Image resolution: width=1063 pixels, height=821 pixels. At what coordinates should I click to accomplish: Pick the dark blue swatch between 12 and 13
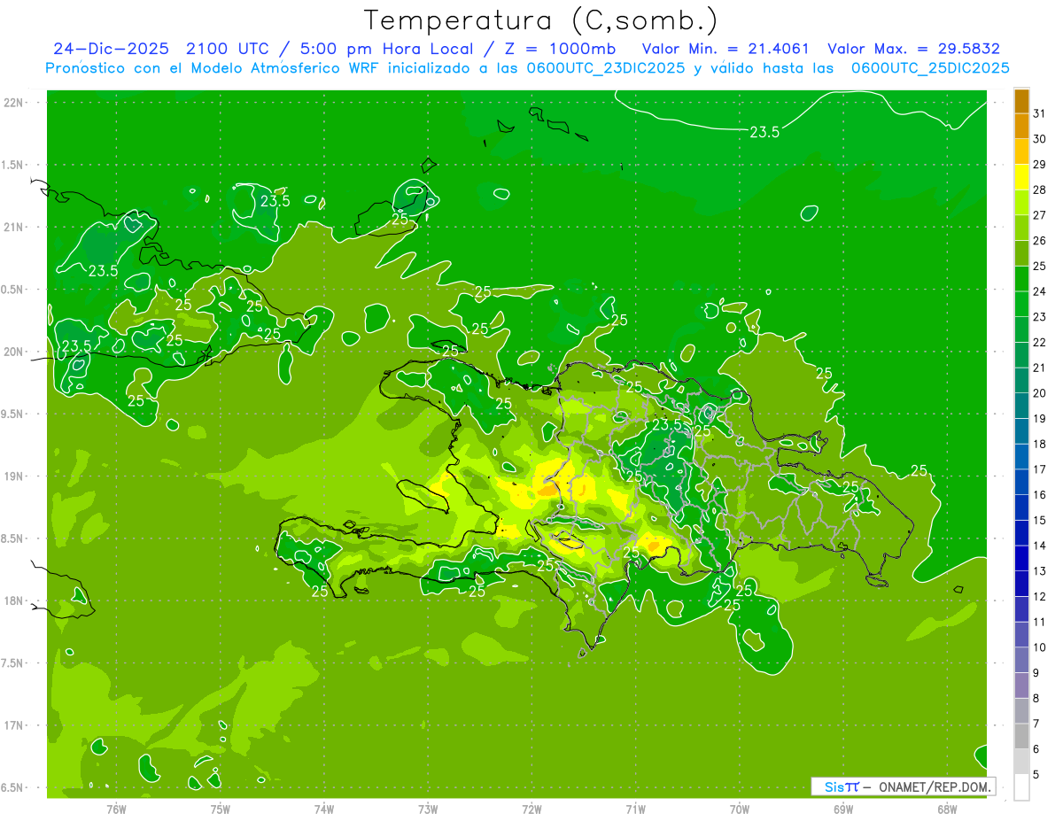1021,584
